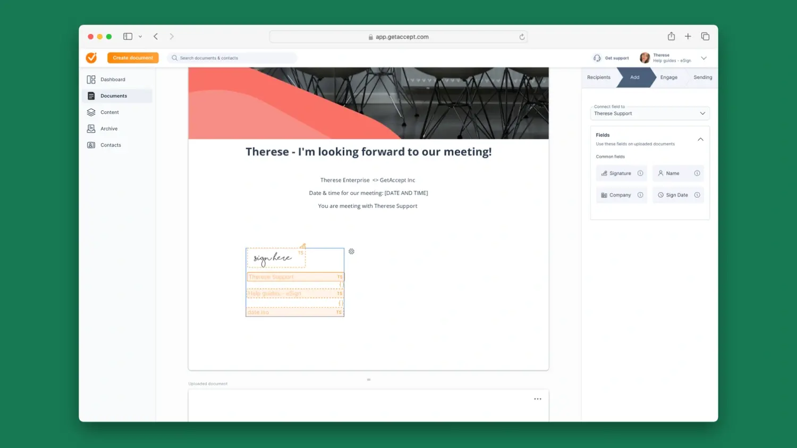This screenshot has height=448, width=797.
Task: Click the Date & time for our meeting line
Action: click(x=368, y=193)
